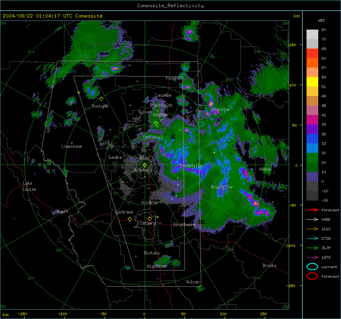
Task: Select the red 60–65 dBZ swatch
Action: [312, 53]
